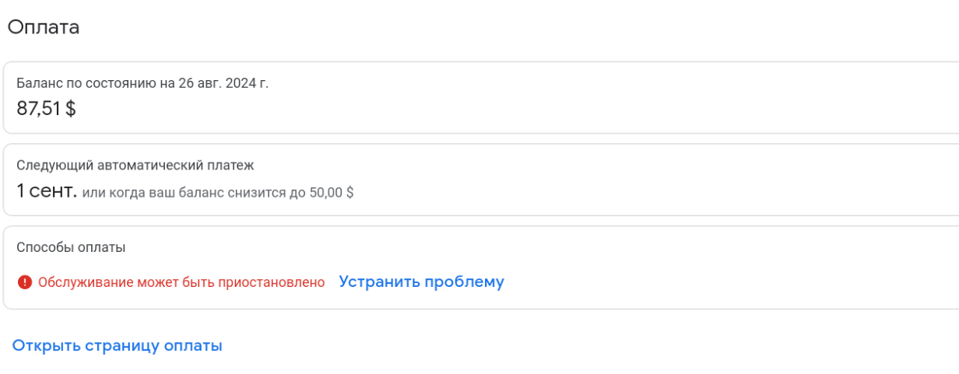Click the word "Следующий" in payment label

point(54,165)
